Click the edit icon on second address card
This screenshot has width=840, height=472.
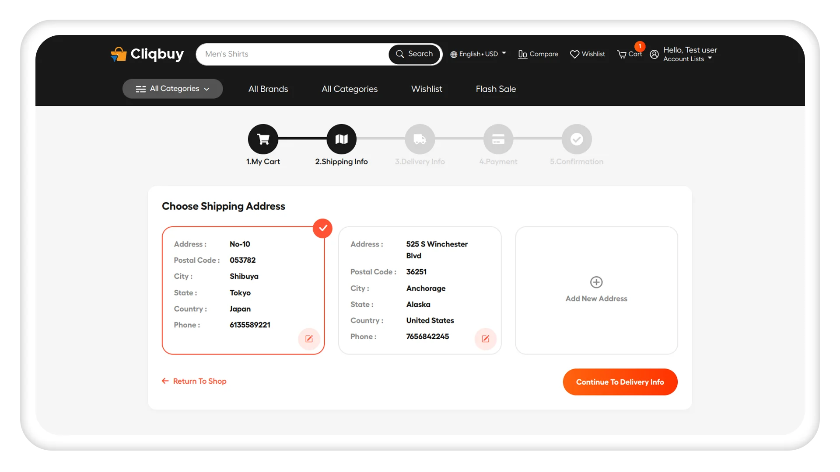(x=486, y=339)
